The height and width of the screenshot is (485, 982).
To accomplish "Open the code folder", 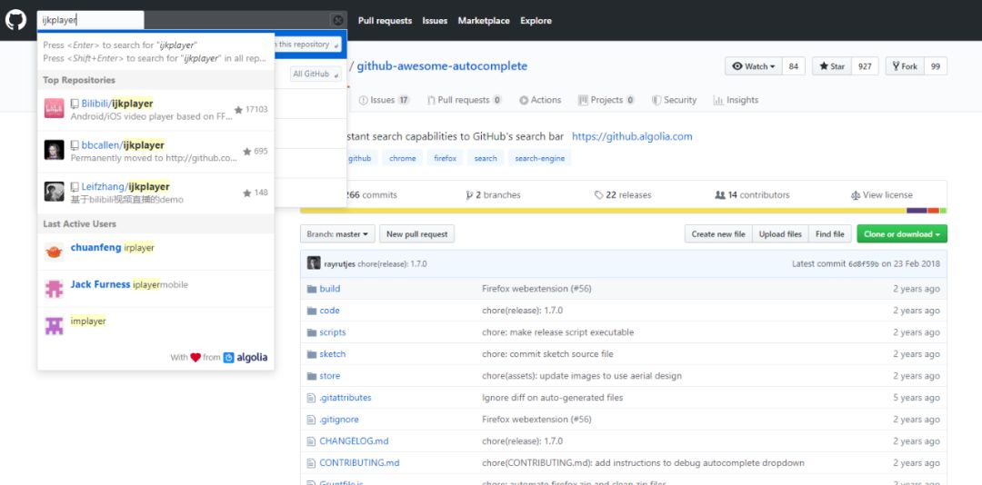I will coord(329,311).
